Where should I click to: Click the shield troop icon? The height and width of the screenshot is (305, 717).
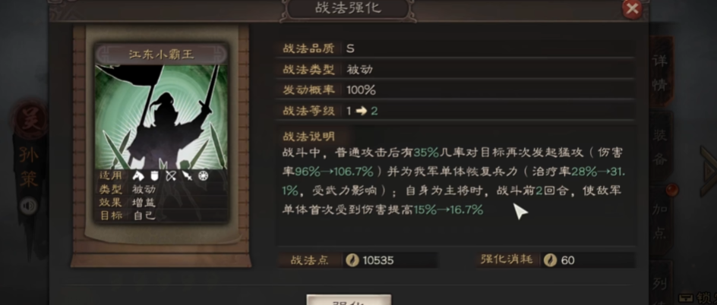pyautogui.click(x=154, y=176)
